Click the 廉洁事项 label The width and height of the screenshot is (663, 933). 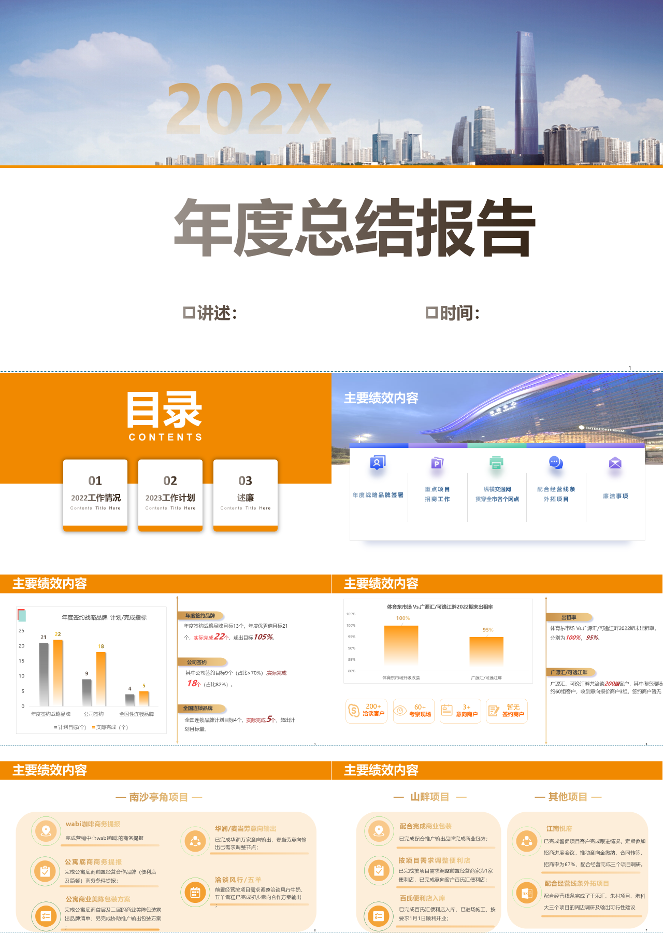615,496
